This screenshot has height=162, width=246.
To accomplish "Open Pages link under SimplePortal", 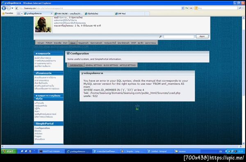I will 38,136.
